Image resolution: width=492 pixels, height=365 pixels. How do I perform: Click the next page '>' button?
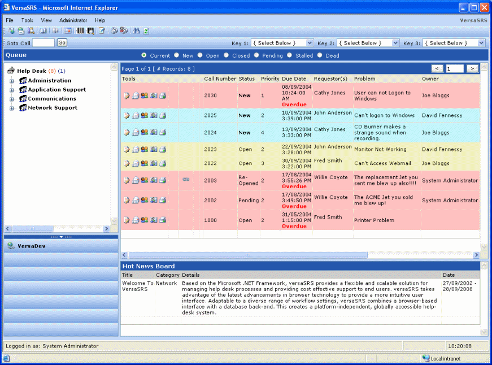click(x=472, y=68)
